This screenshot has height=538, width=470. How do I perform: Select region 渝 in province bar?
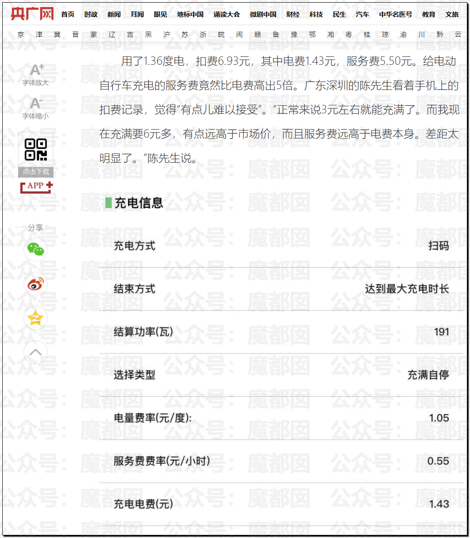coord(403,34)
